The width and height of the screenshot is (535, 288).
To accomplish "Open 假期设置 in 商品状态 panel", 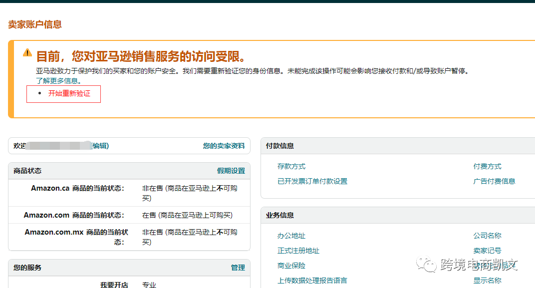I will 231,171.
